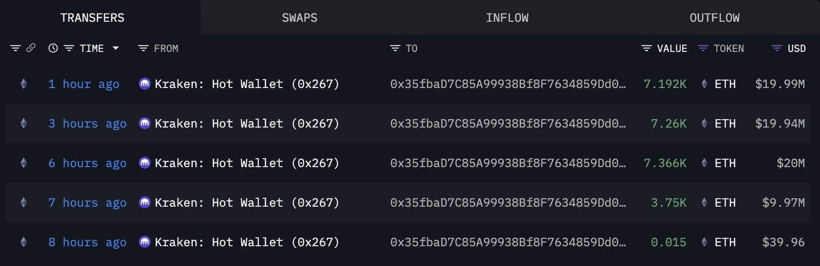Open the "8 hours ago" transaction link
The height and width of the screenshot is (266, 820).
(x=87, y=242)
